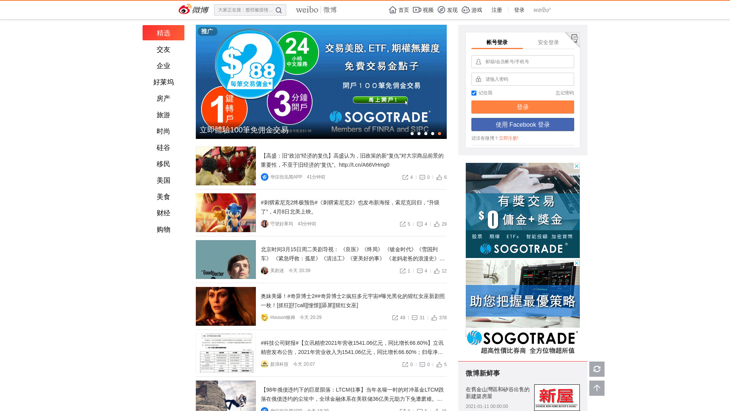Click the 新屋 buyer's guide thumbnail
This screenshot has height=411, width=730.
click(557, 398)
